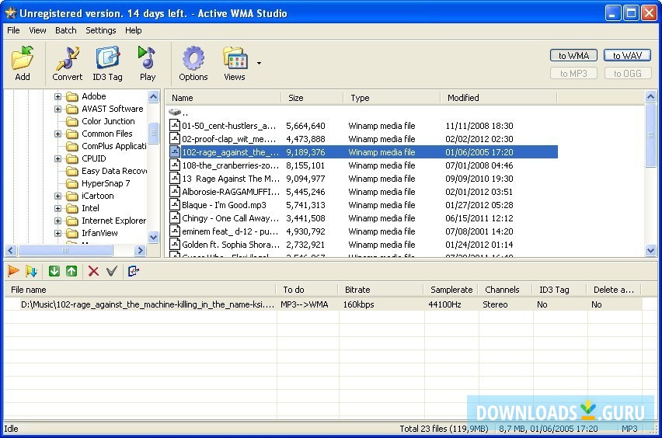This screenshot has height=438, width=662.
Task: Toggle the to WAV format button
Action: click(x=626, y=56)
